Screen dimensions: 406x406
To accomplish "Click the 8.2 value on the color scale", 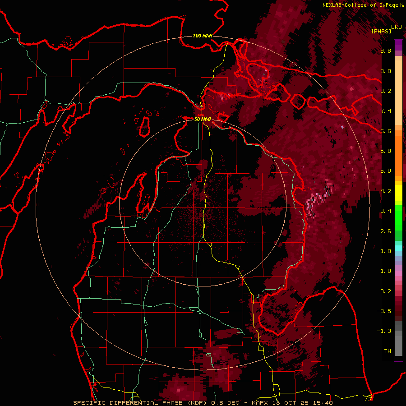I will pyautogui.click(x=386, y=91).
